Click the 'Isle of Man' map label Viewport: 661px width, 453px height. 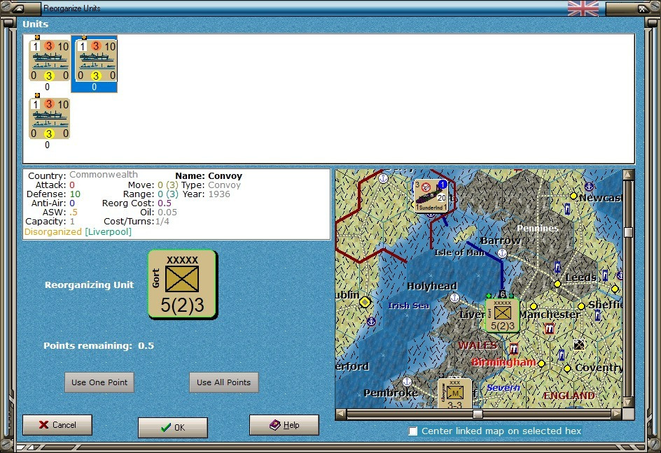(x=459, y=252)
